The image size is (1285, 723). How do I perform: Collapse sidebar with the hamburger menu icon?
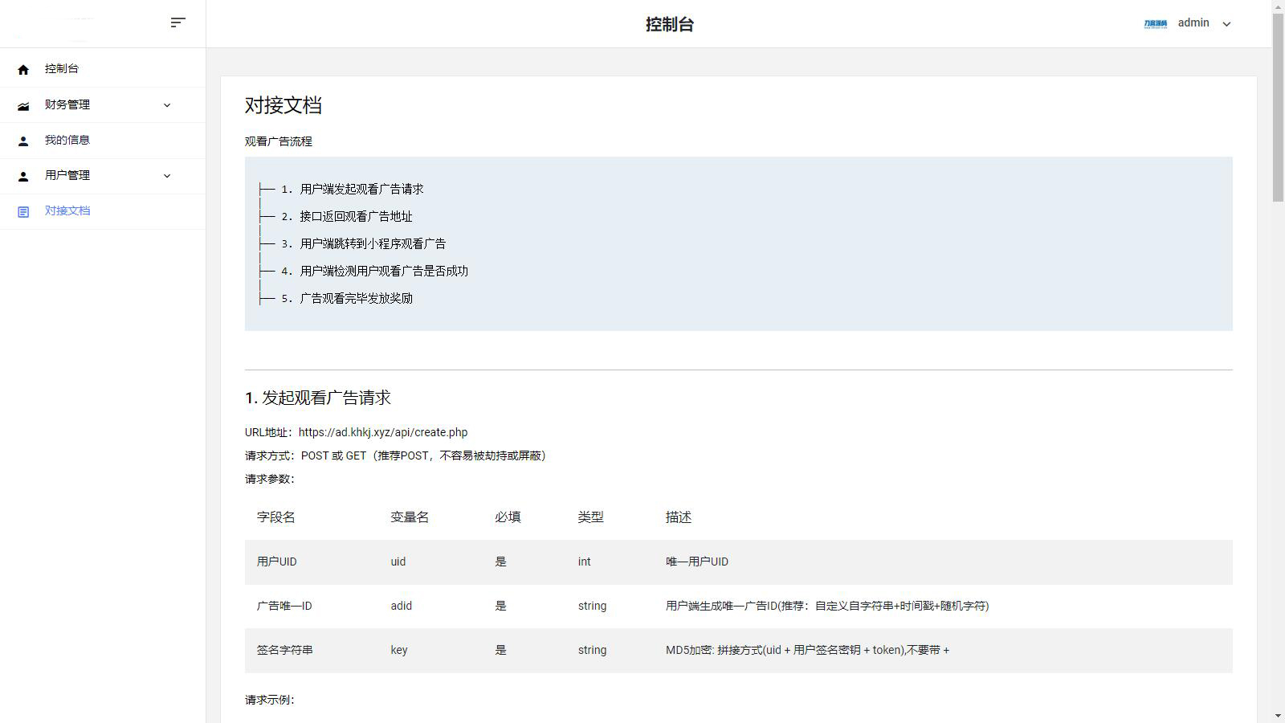(x=178, y=22)
